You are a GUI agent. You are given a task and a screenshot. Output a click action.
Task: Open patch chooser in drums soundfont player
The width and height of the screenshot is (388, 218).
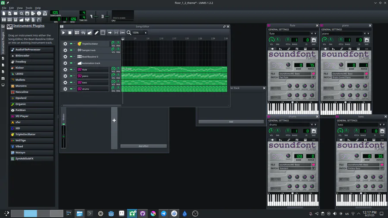pyautogui.click(x=313, y=168)
